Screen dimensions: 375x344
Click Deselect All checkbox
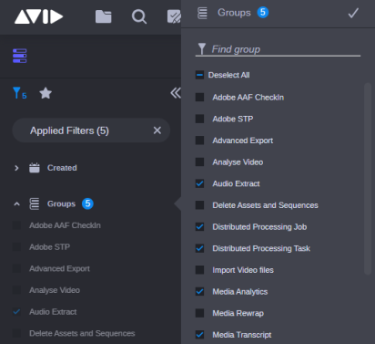199,75
